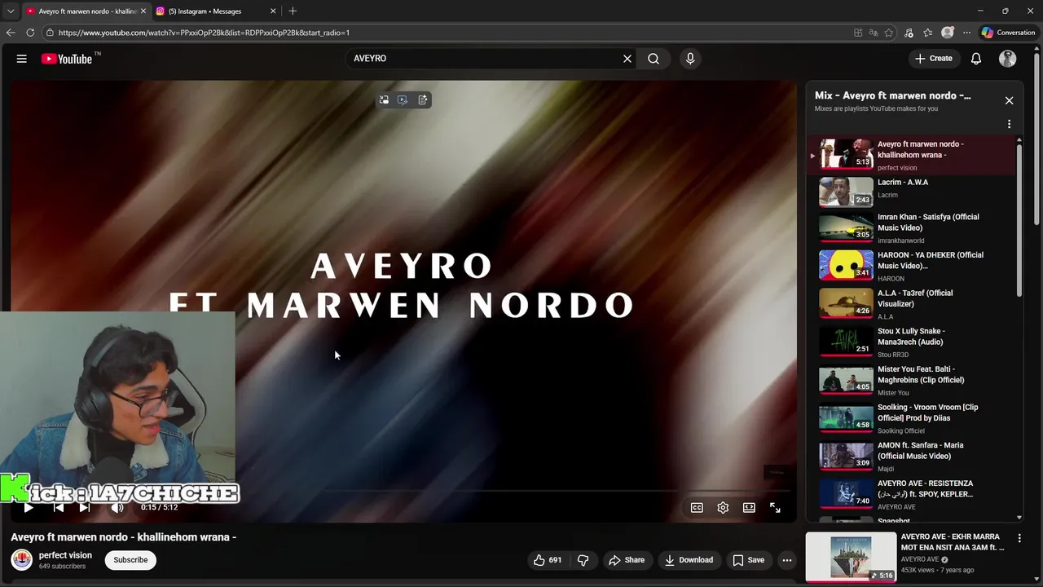Click the first player overlay icon

tap(384, 100)
